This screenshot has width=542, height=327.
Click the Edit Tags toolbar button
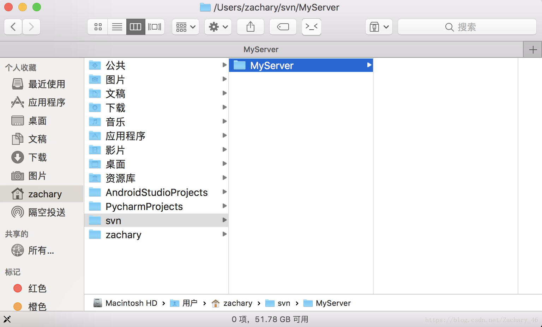283,27
